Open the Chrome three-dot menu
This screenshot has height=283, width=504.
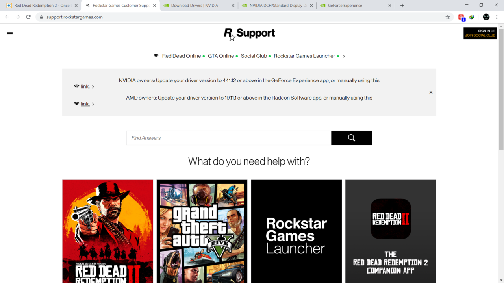497,17
